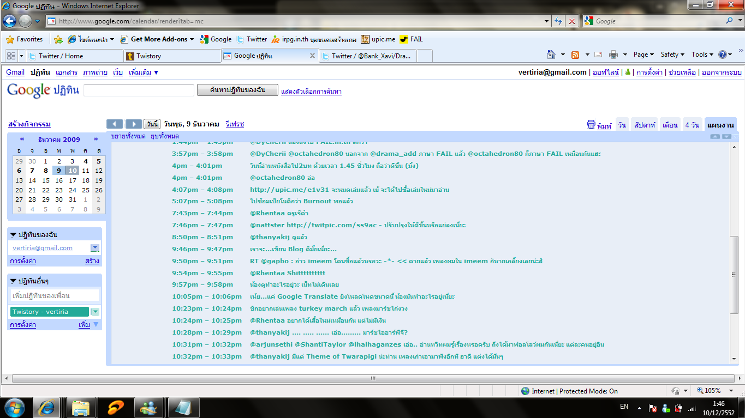Click the สร้างกิจกรรม create event link

click(x=29, y=124)
